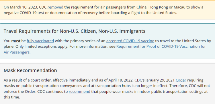Click the "Therefore, CDC will not" text
Viewport: 215px width, 104px height.
click(190, 86)
